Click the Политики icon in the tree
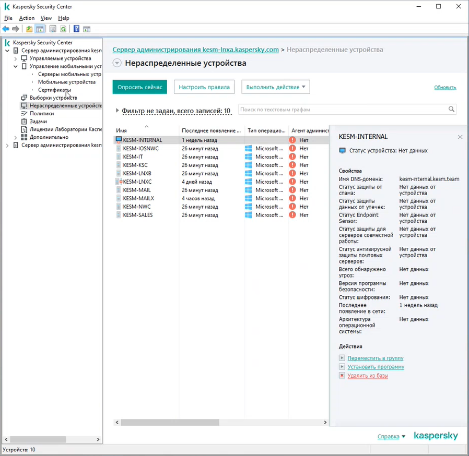The height and width of the screenshot is (456, 469). (24, 113)
